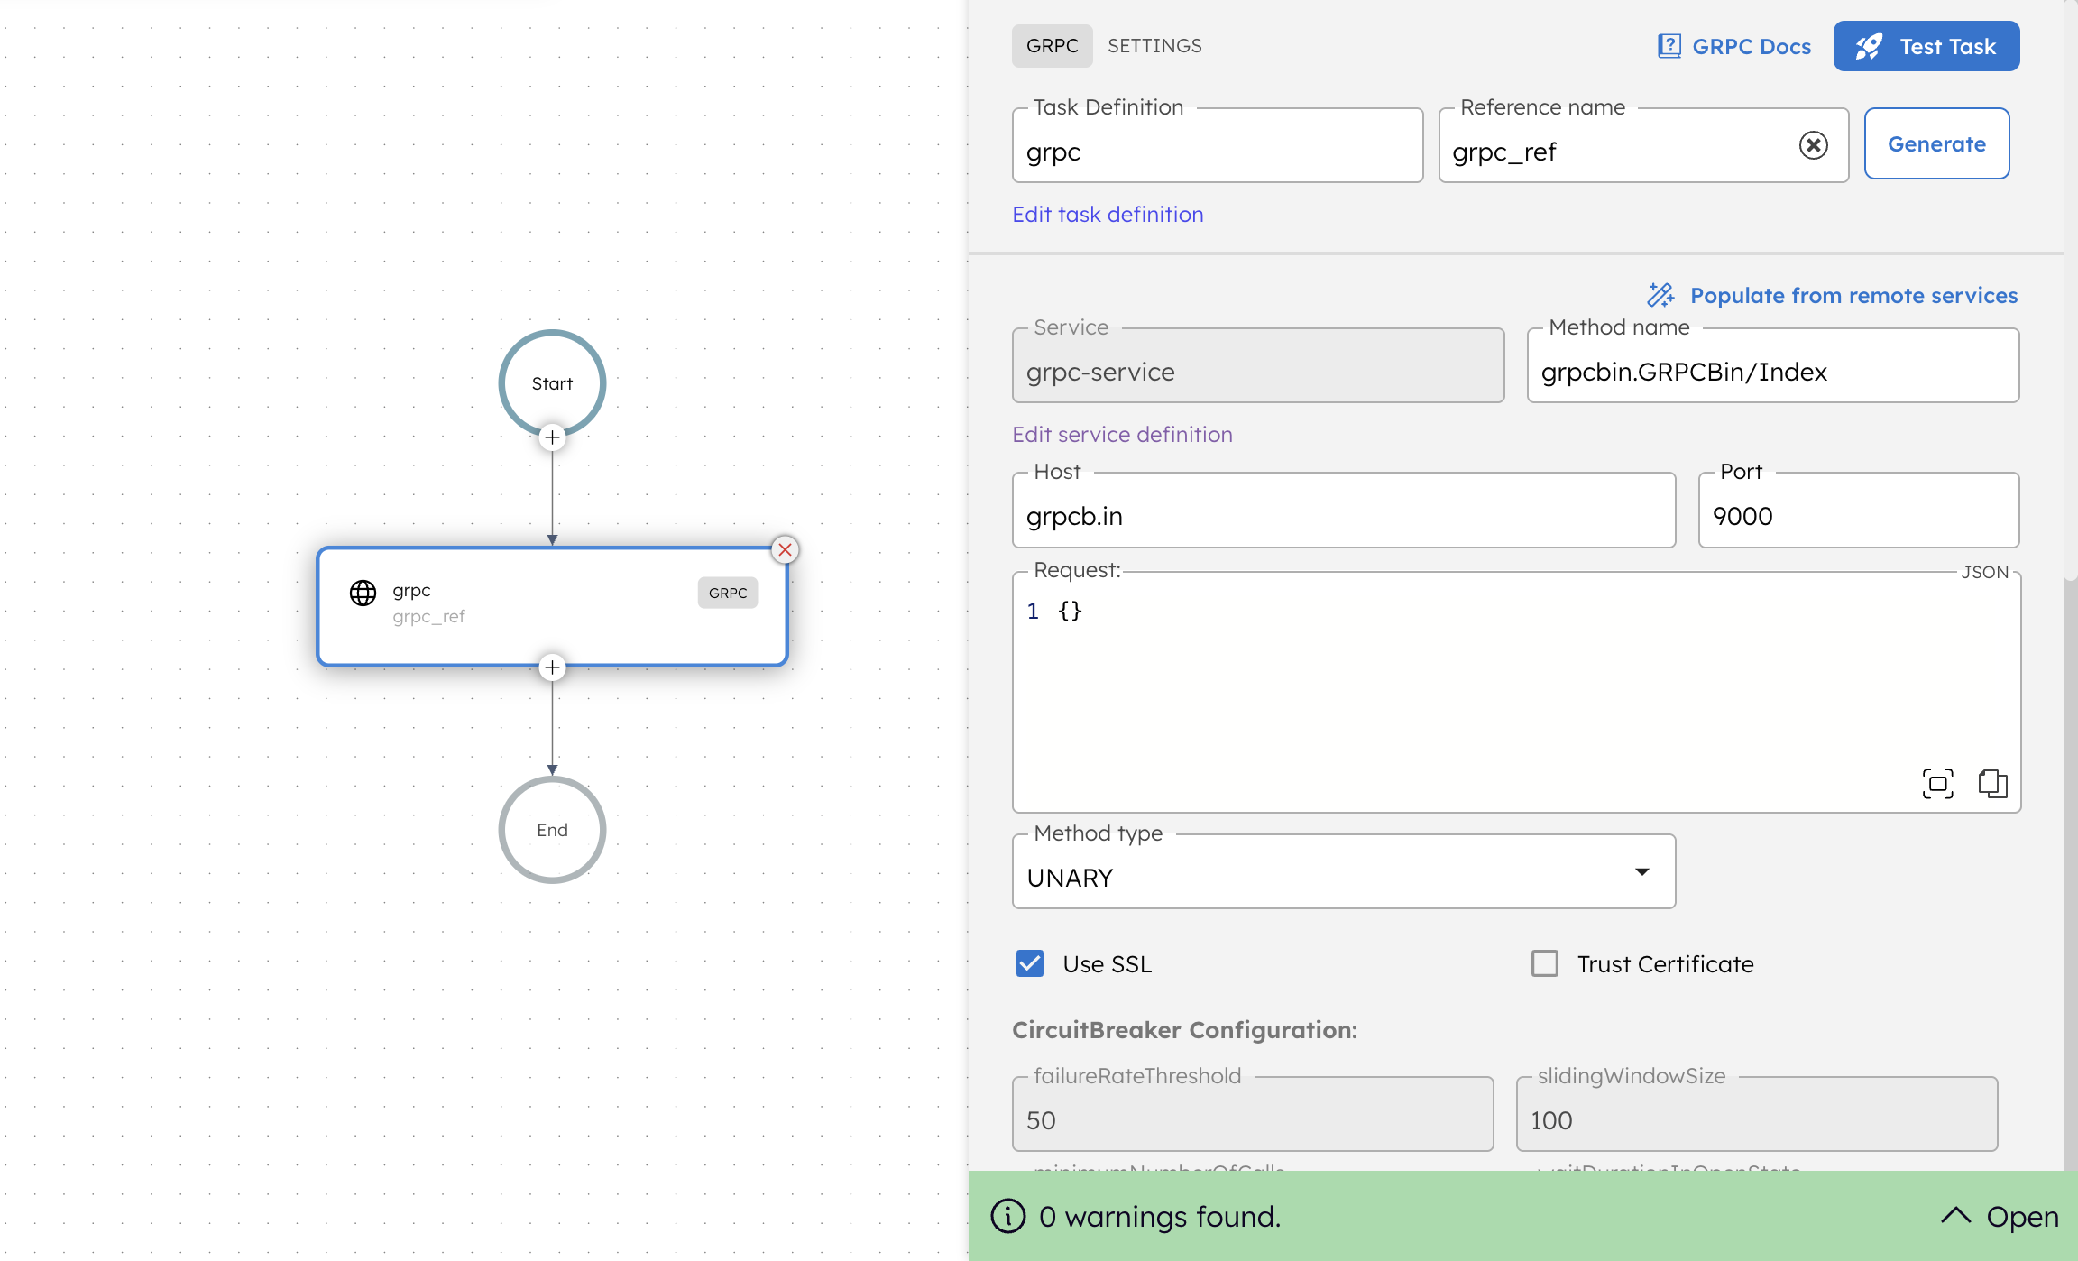The image size is (2078, 1261).
Task: Click the Service field grpc-service
Action: (x=1258, y=366)
